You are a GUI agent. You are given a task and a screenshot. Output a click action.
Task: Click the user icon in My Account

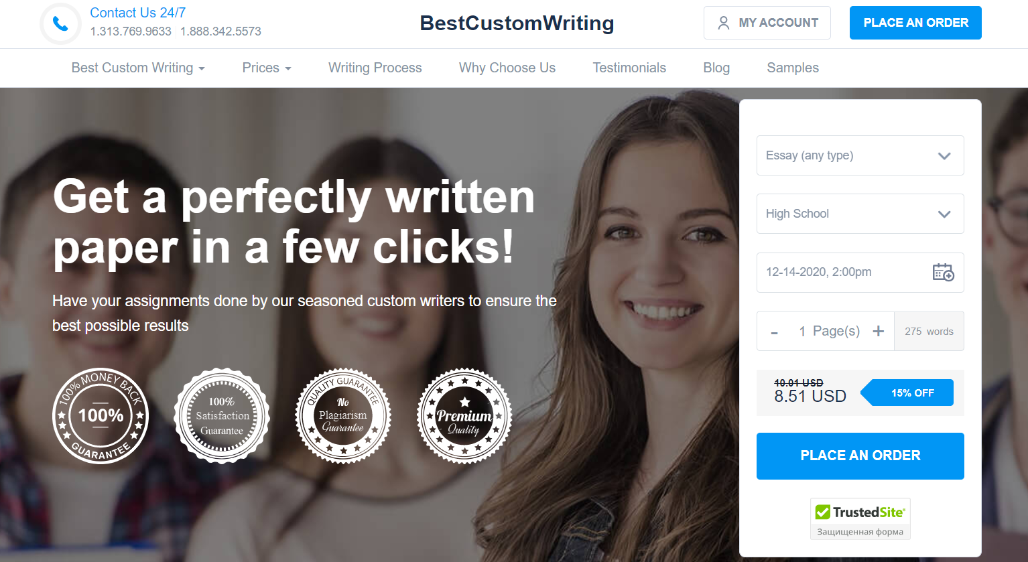click(x=723, y=23)
